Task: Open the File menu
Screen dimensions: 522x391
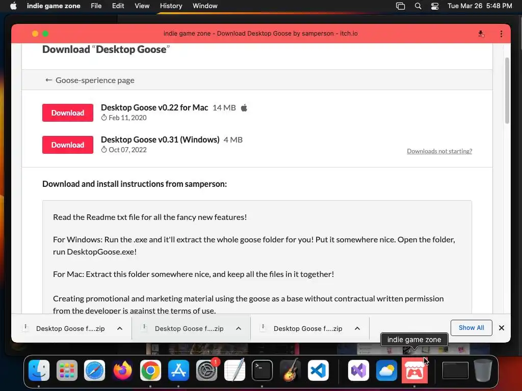Action: point(96,6)
